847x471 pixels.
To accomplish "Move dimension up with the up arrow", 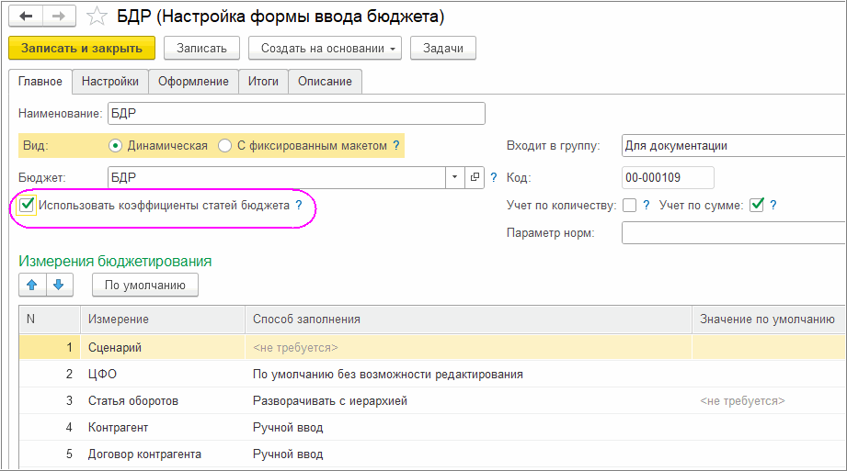I will 32,286.
